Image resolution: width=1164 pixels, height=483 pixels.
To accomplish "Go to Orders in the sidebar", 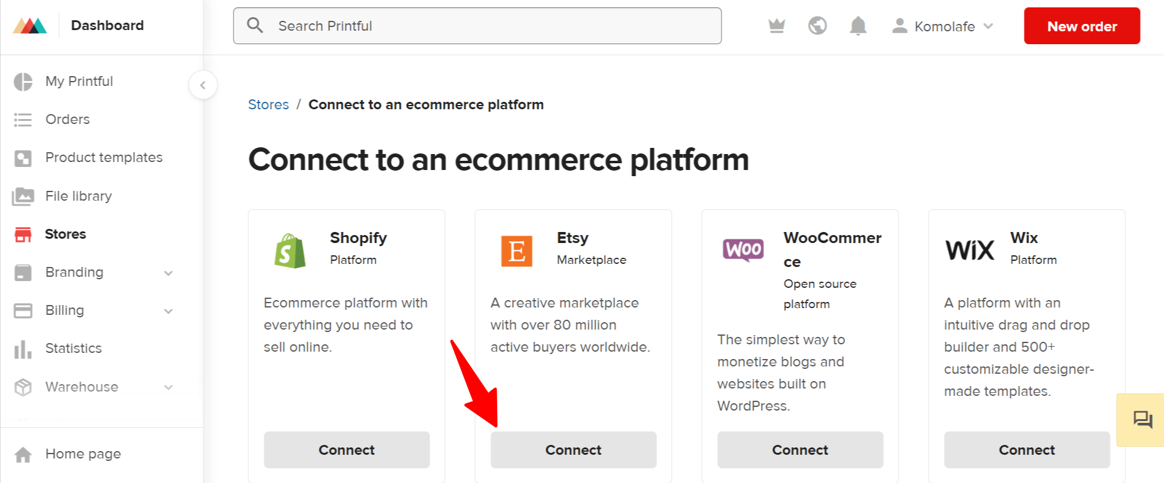I will tap(68, 119).
